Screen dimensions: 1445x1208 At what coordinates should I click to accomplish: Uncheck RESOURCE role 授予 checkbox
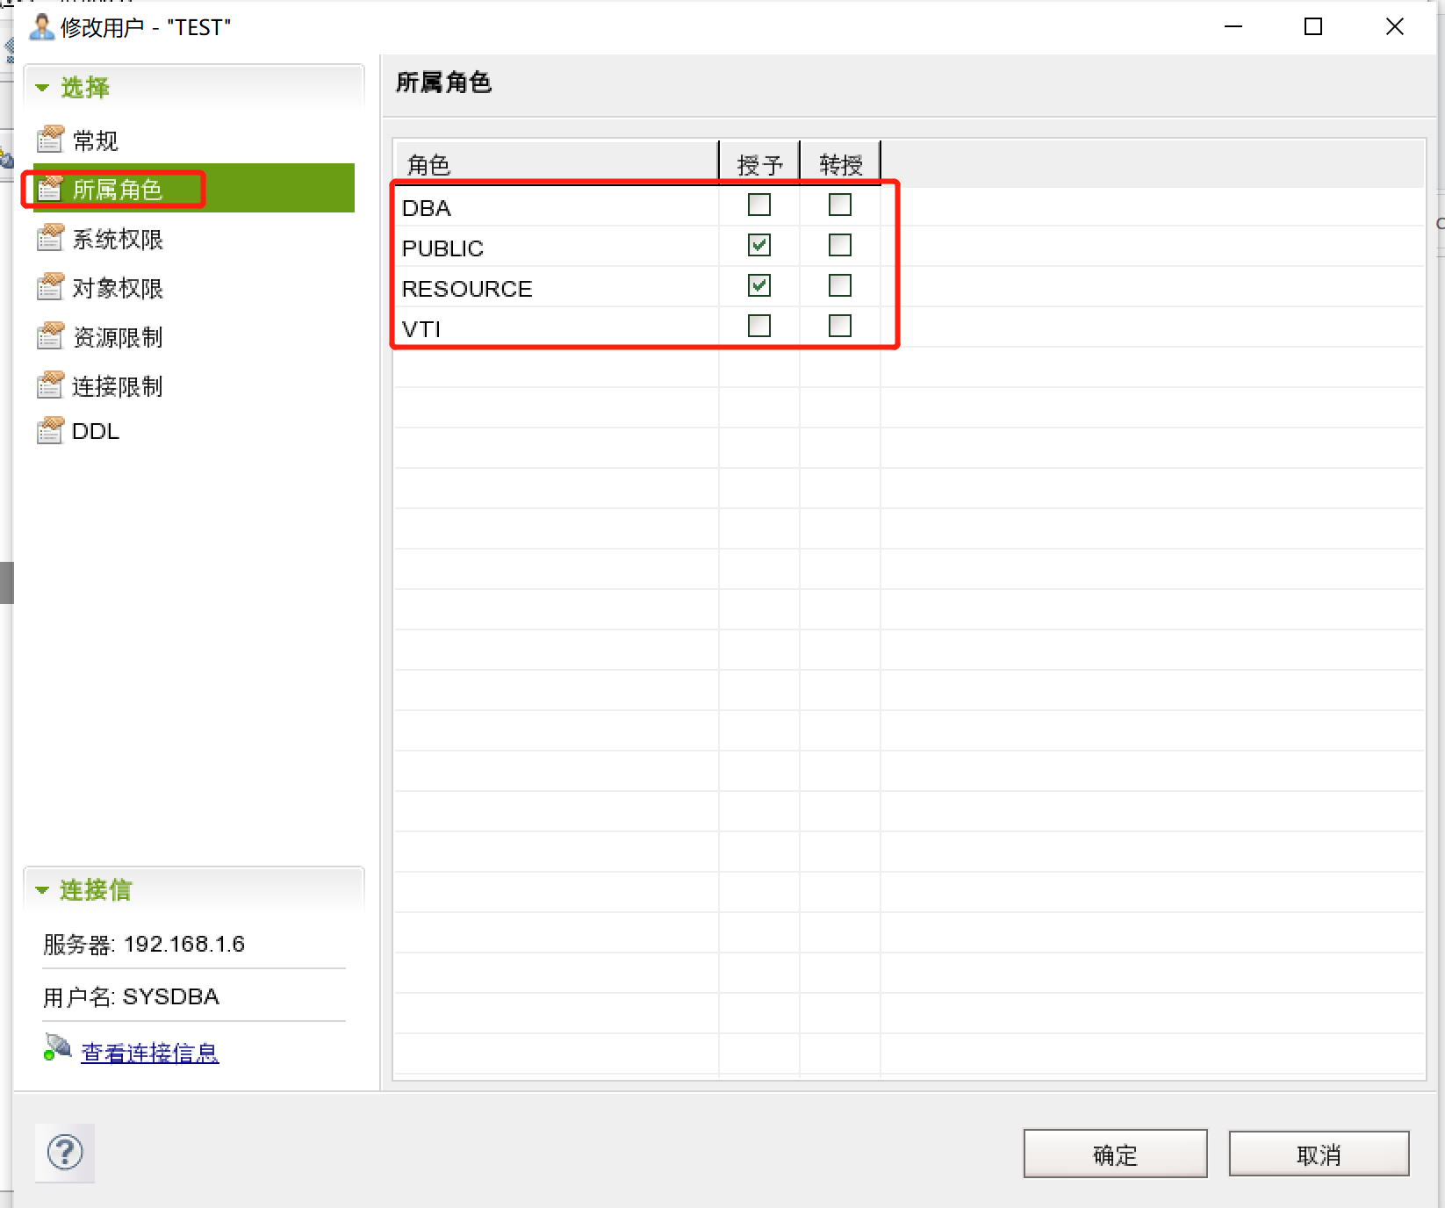(x=760, y=285)
